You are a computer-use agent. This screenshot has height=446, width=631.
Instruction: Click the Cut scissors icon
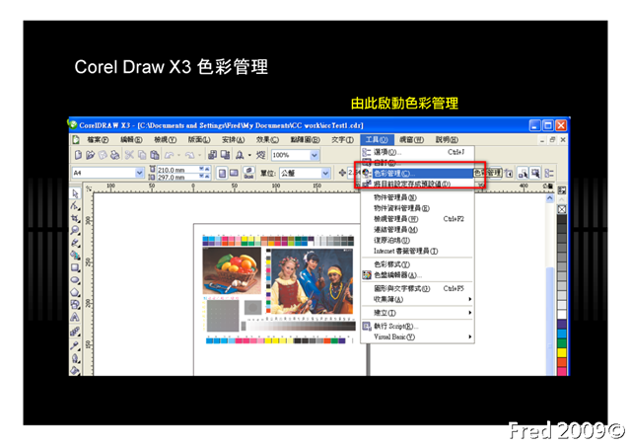pyautogui.click(x=129, y=155)
